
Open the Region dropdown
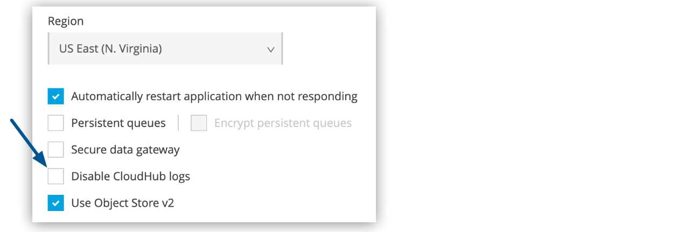164,49
